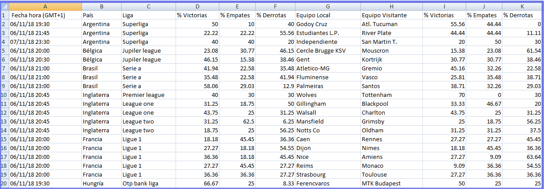This screenshot has width=544, height=189.
Task: Select the cell with 'Premier league'
Action: coord(148,95)
